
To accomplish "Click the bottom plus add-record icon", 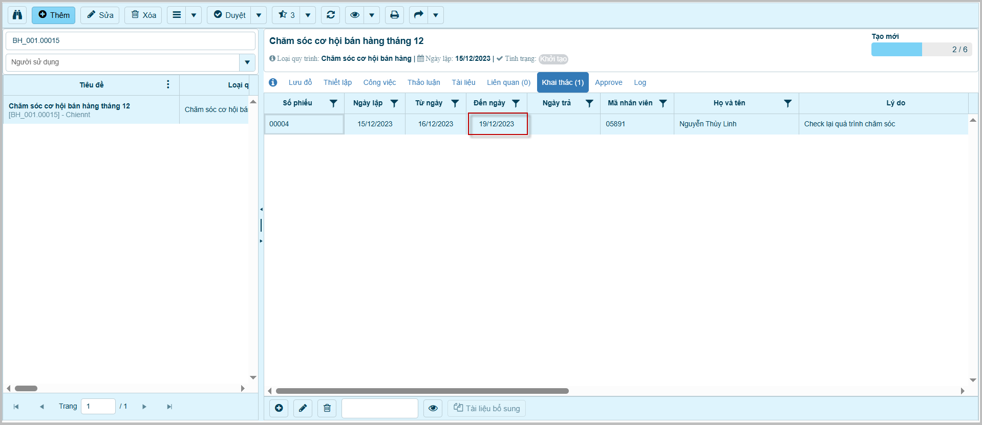I will 279,408.
